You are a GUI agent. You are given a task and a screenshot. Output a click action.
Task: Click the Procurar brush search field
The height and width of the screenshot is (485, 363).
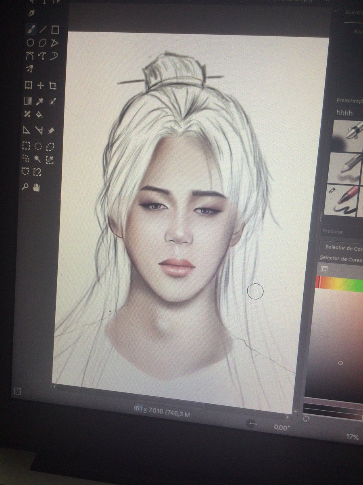(x=342, y=232)
